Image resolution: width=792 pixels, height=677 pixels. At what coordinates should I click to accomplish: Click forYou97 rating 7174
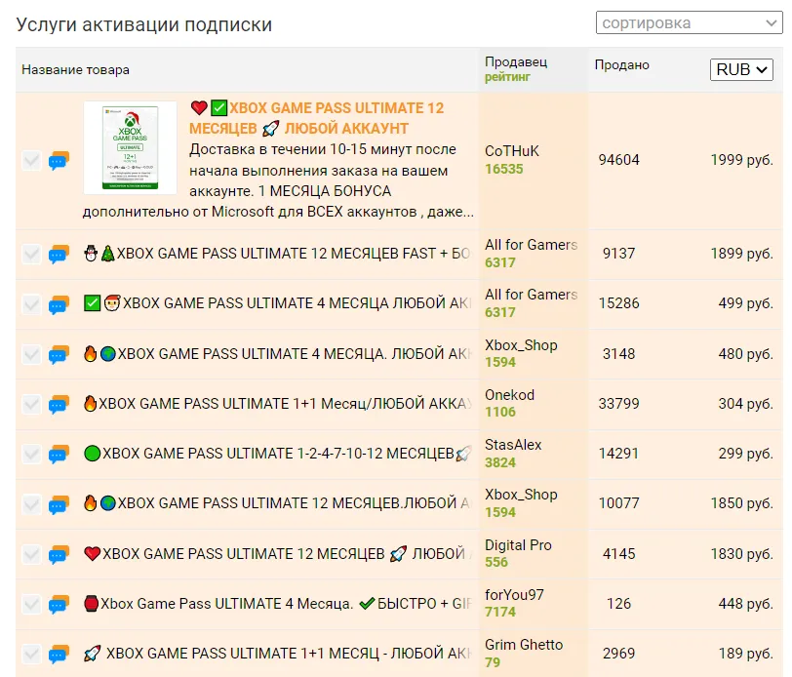point(500,613)
